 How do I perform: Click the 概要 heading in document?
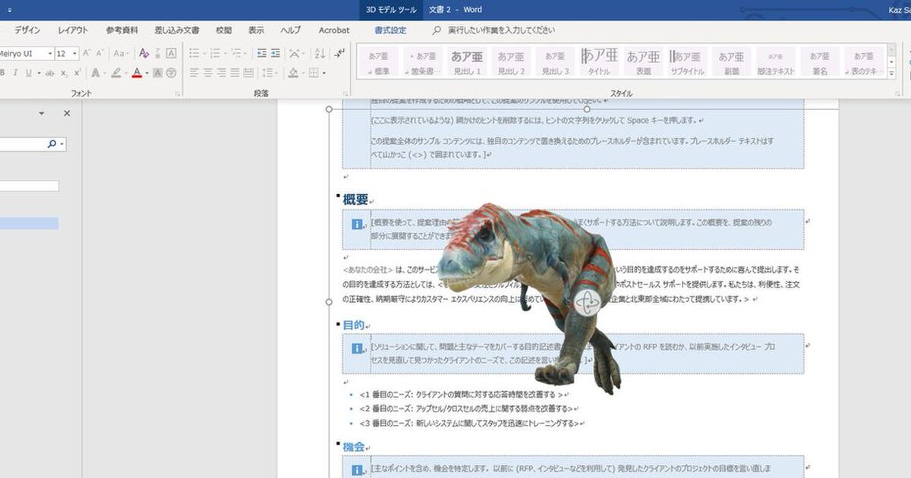(x=355, y=200)
